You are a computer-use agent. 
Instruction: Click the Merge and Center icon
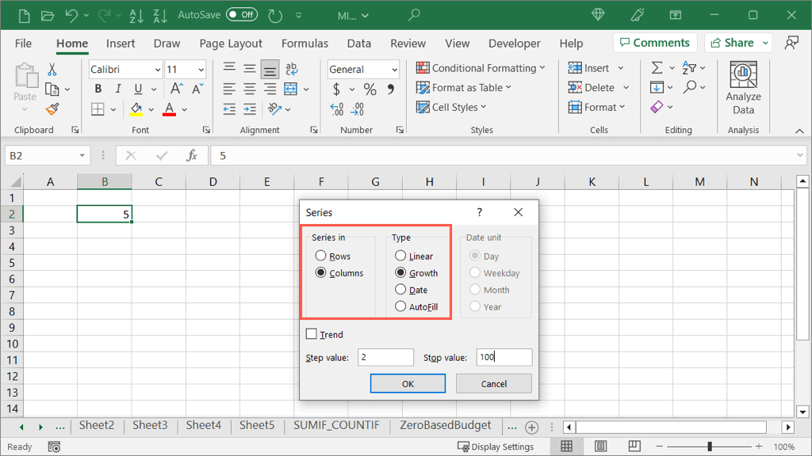click(290, 89)
